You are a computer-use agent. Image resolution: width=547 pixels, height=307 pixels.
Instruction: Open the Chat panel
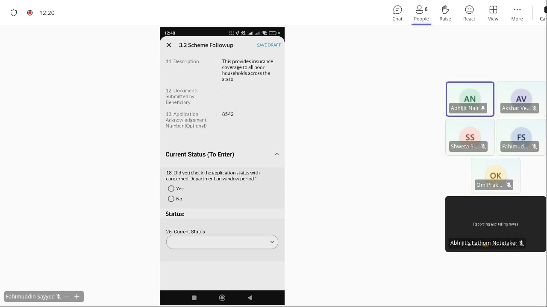tap(397, 13)
